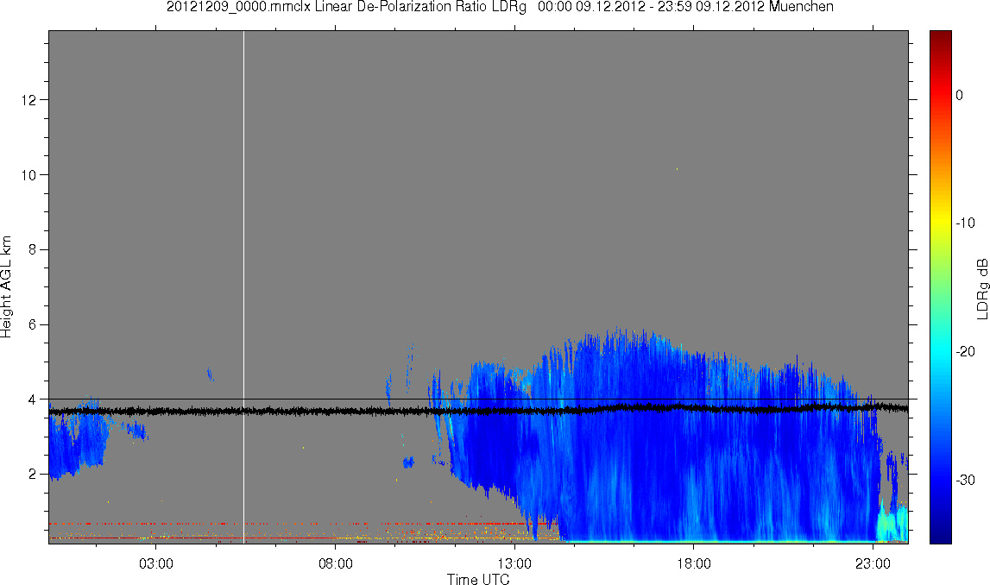Click the height label '6'

pyautogui.click(x=32, y=324)
